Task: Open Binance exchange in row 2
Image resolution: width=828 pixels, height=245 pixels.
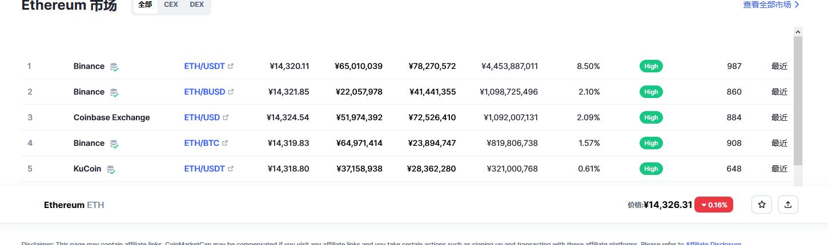Action: coord(89,92)
